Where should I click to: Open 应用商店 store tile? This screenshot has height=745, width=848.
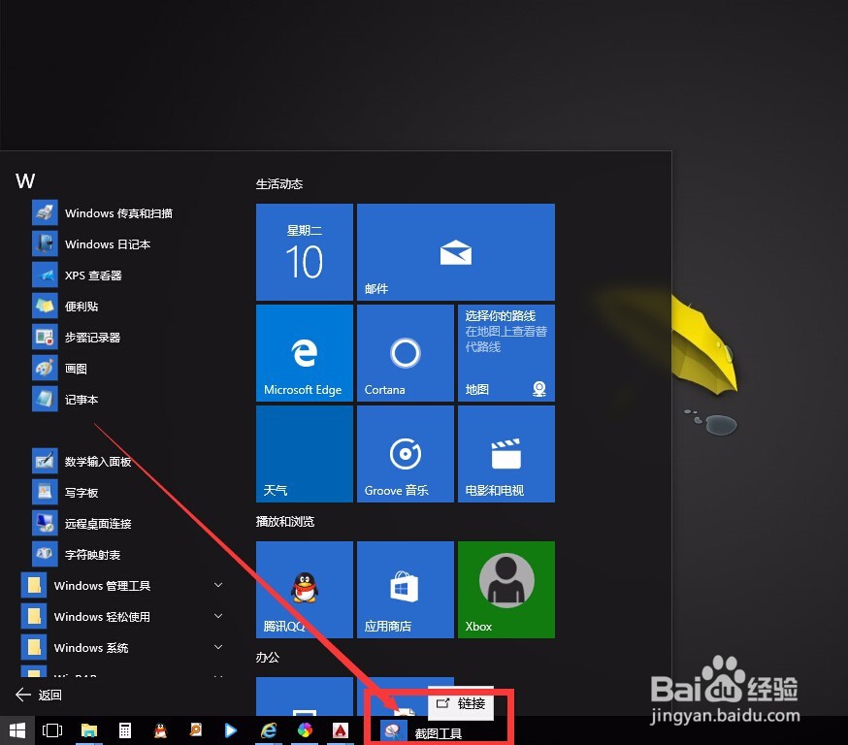[x=406, y=590]
